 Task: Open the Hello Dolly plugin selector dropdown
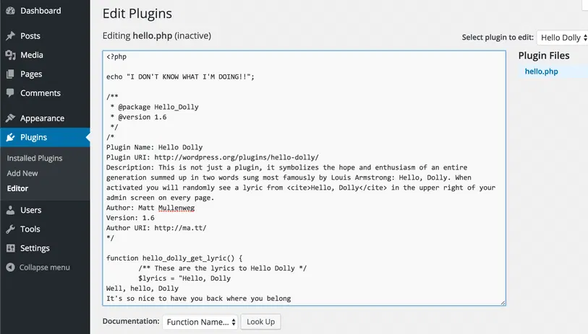coord(563,38)
